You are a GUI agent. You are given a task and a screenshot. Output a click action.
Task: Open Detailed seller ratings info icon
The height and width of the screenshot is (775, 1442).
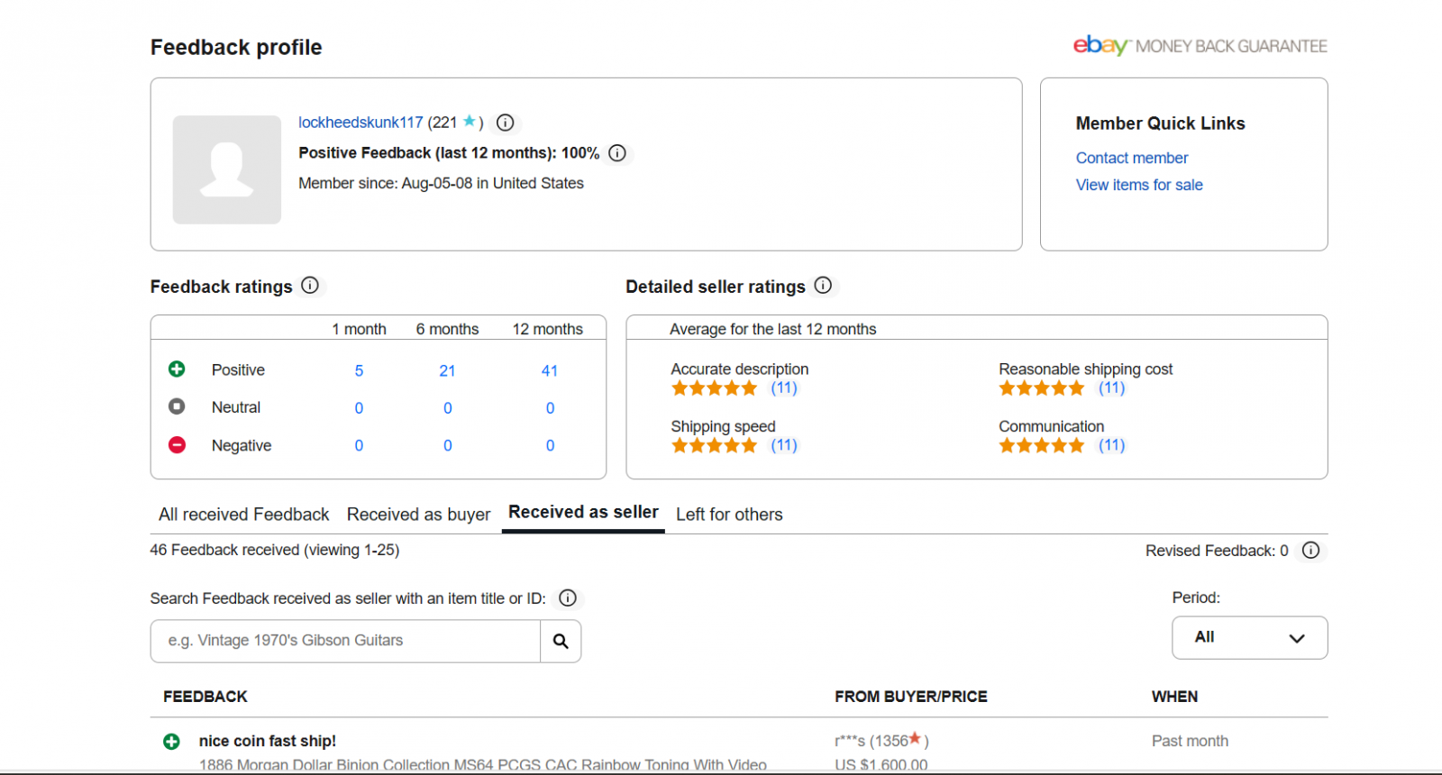point(823,286)
